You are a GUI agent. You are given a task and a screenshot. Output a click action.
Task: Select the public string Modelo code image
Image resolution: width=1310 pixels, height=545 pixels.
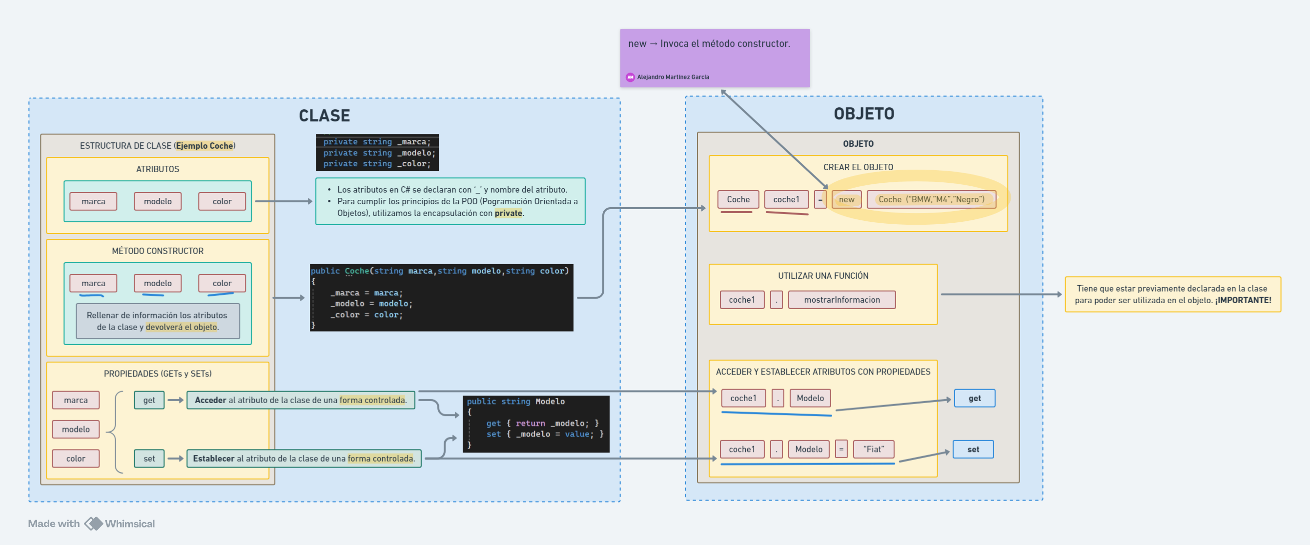tap(535, 424)
